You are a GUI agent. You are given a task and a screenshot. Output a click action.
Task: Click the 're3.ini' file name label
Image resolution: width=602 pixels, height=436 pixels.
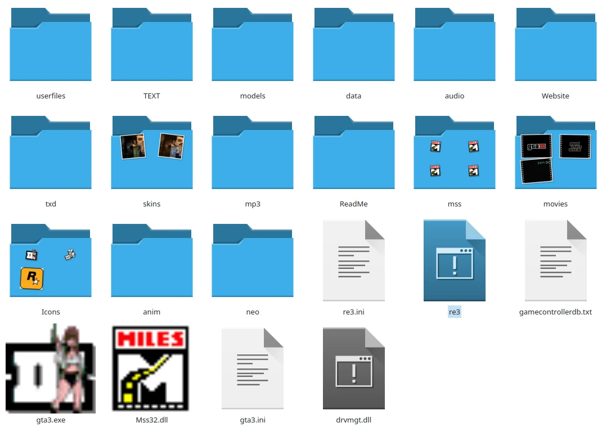pos(353,312)
